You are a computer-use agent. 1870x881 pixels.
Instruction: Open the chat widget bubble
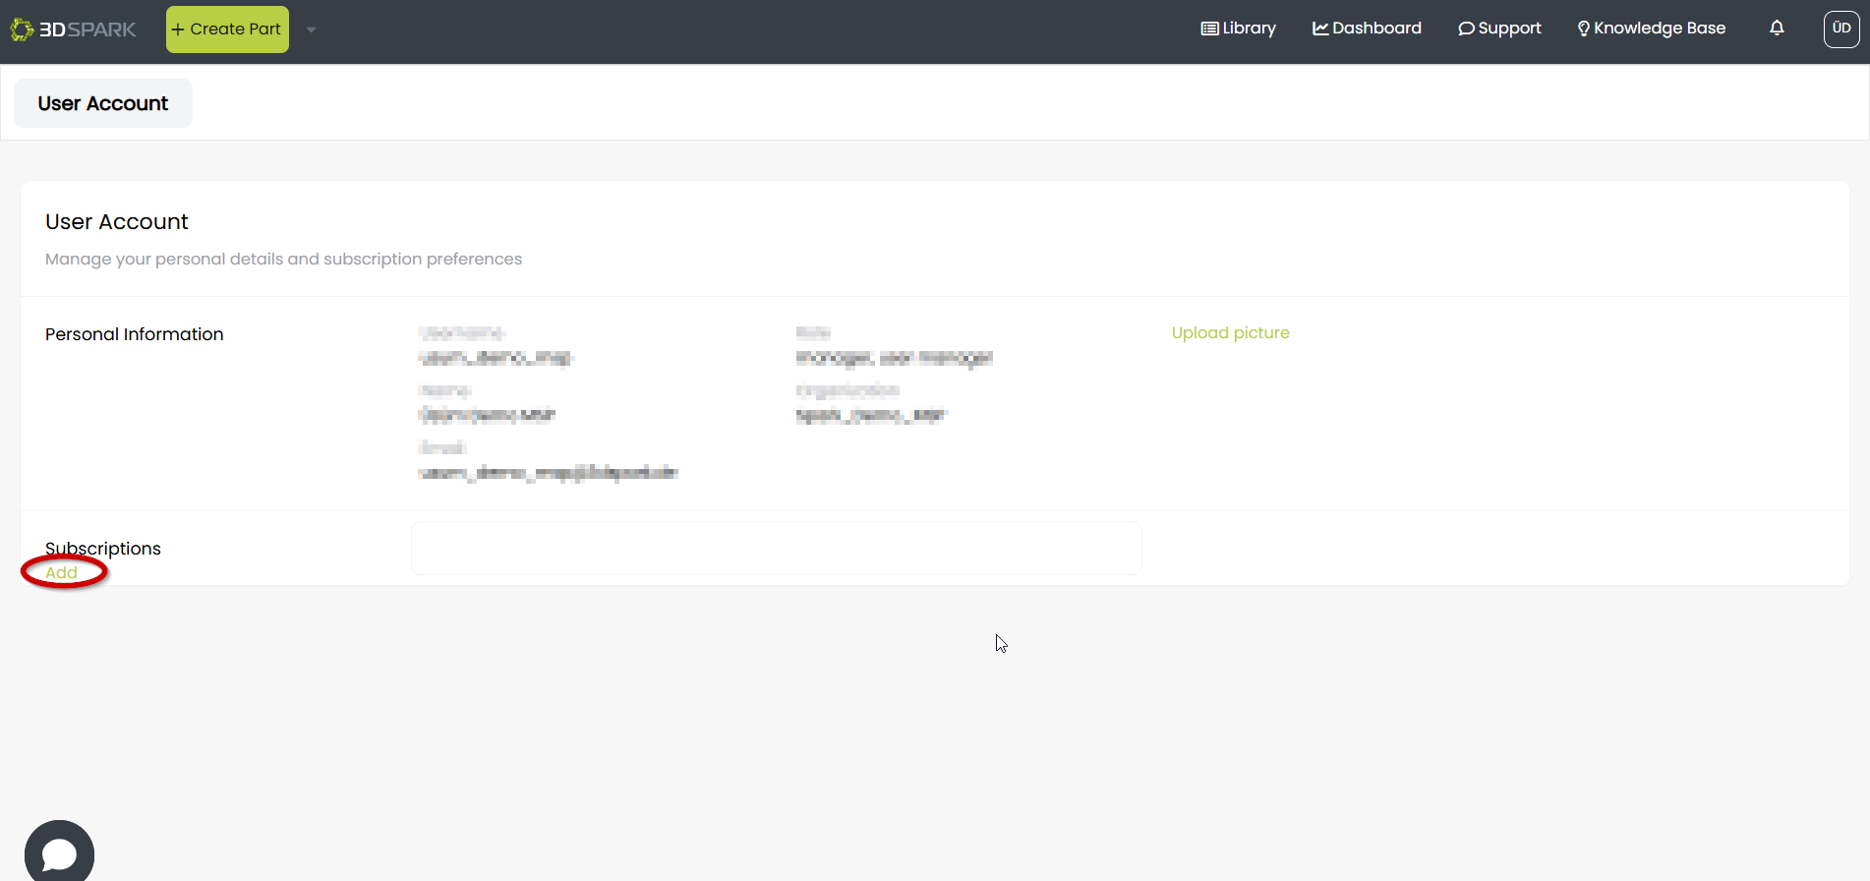click(x=59, y=853)
